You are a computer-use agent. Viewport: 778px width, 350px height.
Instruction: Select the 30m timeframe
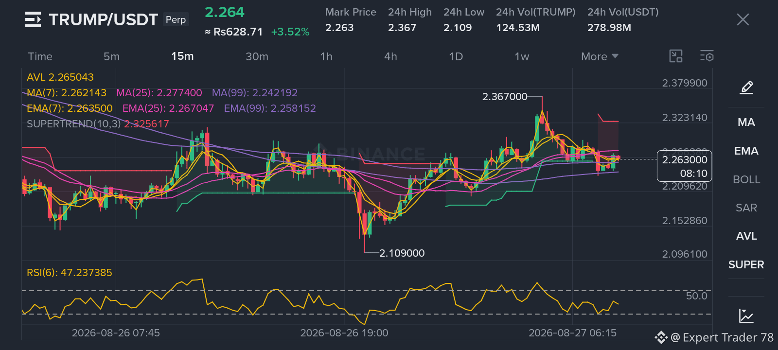click(x=257, y=56)
